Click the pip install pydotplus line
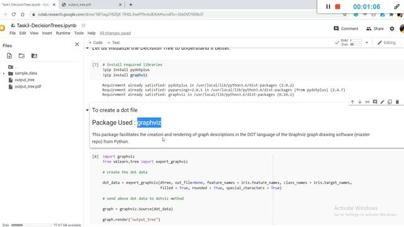The height and width of the screenshot is (227, 404). [126, 70]
